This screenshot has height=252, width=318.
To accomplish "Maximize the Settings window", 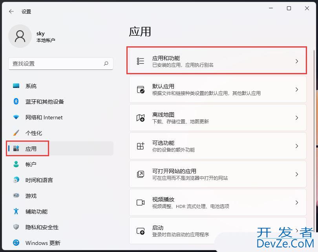I will coord(289,8).
